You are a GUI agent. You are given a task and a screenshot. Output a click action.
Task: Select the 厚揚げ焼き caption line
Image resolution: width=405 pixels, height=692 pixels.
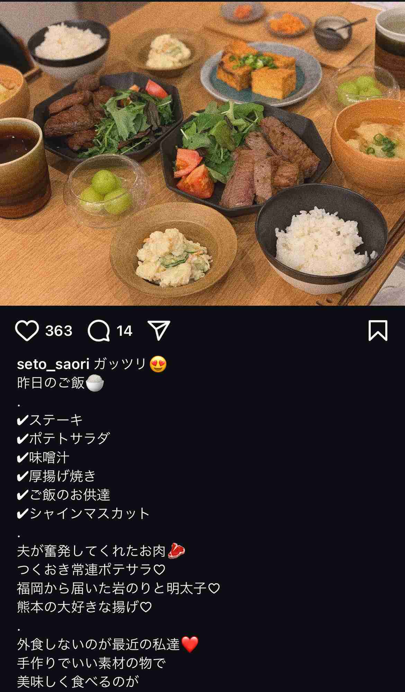[56, 476]
